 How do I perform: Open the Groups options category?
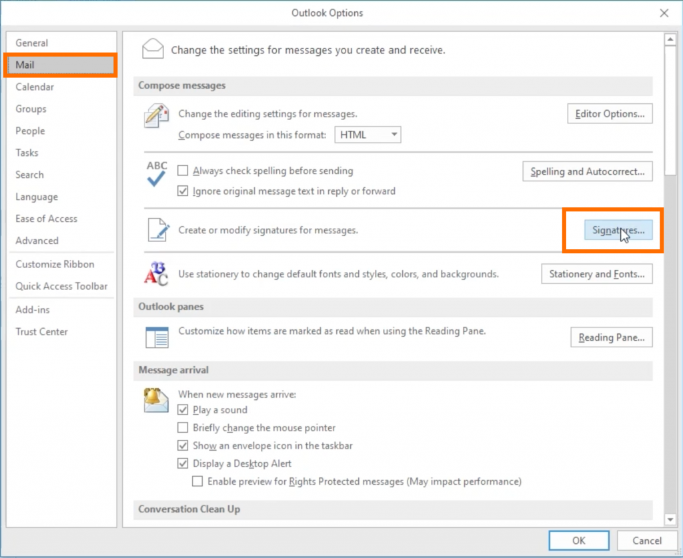coord(61,109)
